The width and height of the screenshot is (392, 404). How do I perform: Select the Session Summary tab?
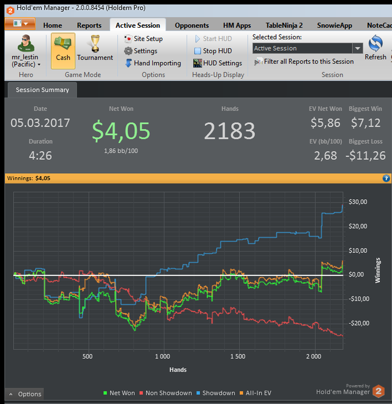point(42,89)
